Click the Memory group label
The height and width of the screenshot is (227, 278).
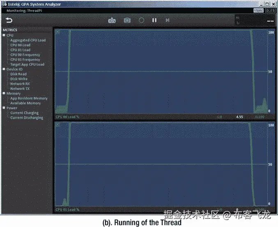[x=14, y=94]
